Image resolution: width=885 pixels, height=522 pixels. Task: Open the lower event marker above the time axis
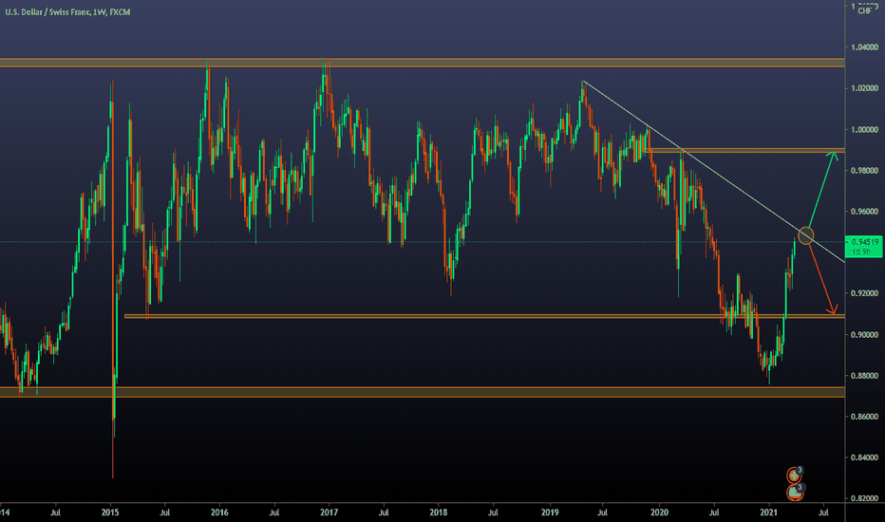795,492
